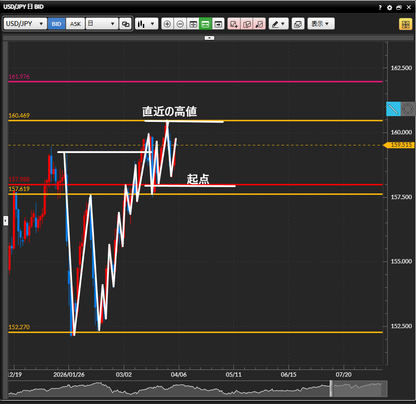Open the 日 timeframe dropdown
Screen dimensions: 416x404
(x=102, y=24)
